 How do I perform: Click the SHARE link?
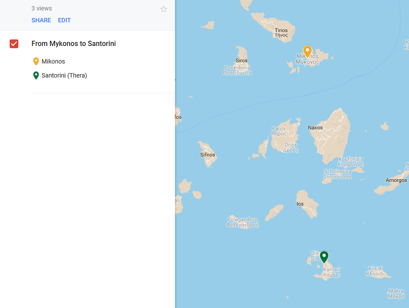click(41, 20)
